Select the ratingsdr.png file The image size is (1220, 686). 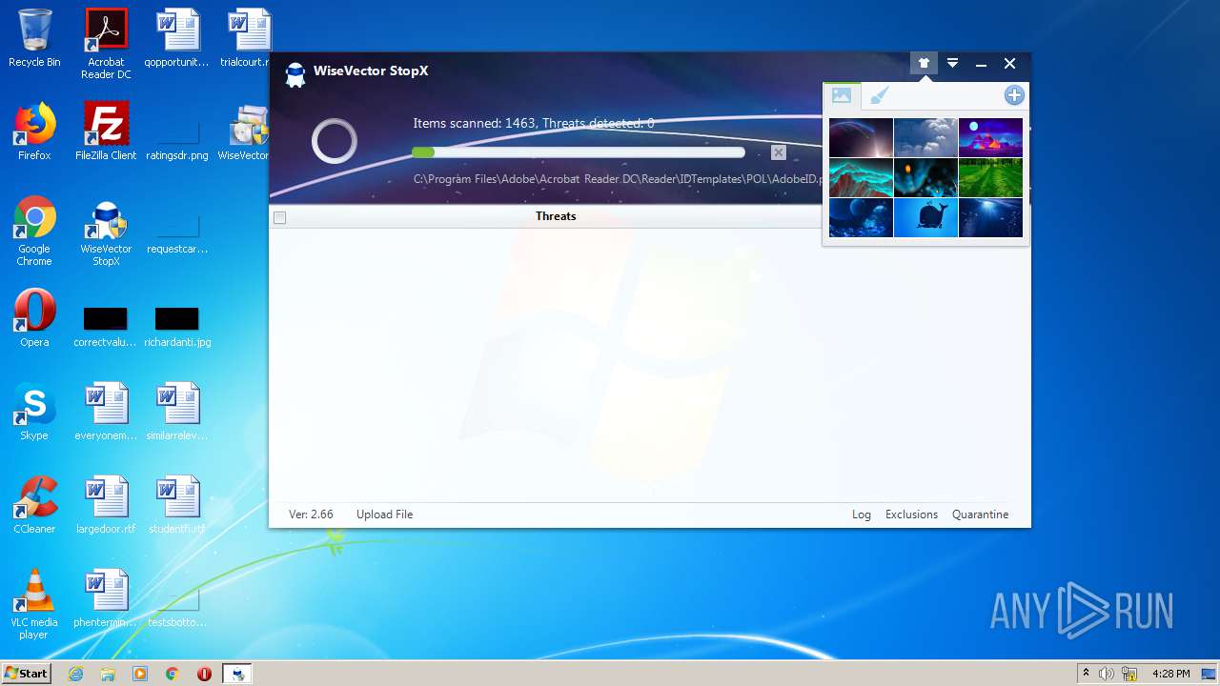click(177, 141)
